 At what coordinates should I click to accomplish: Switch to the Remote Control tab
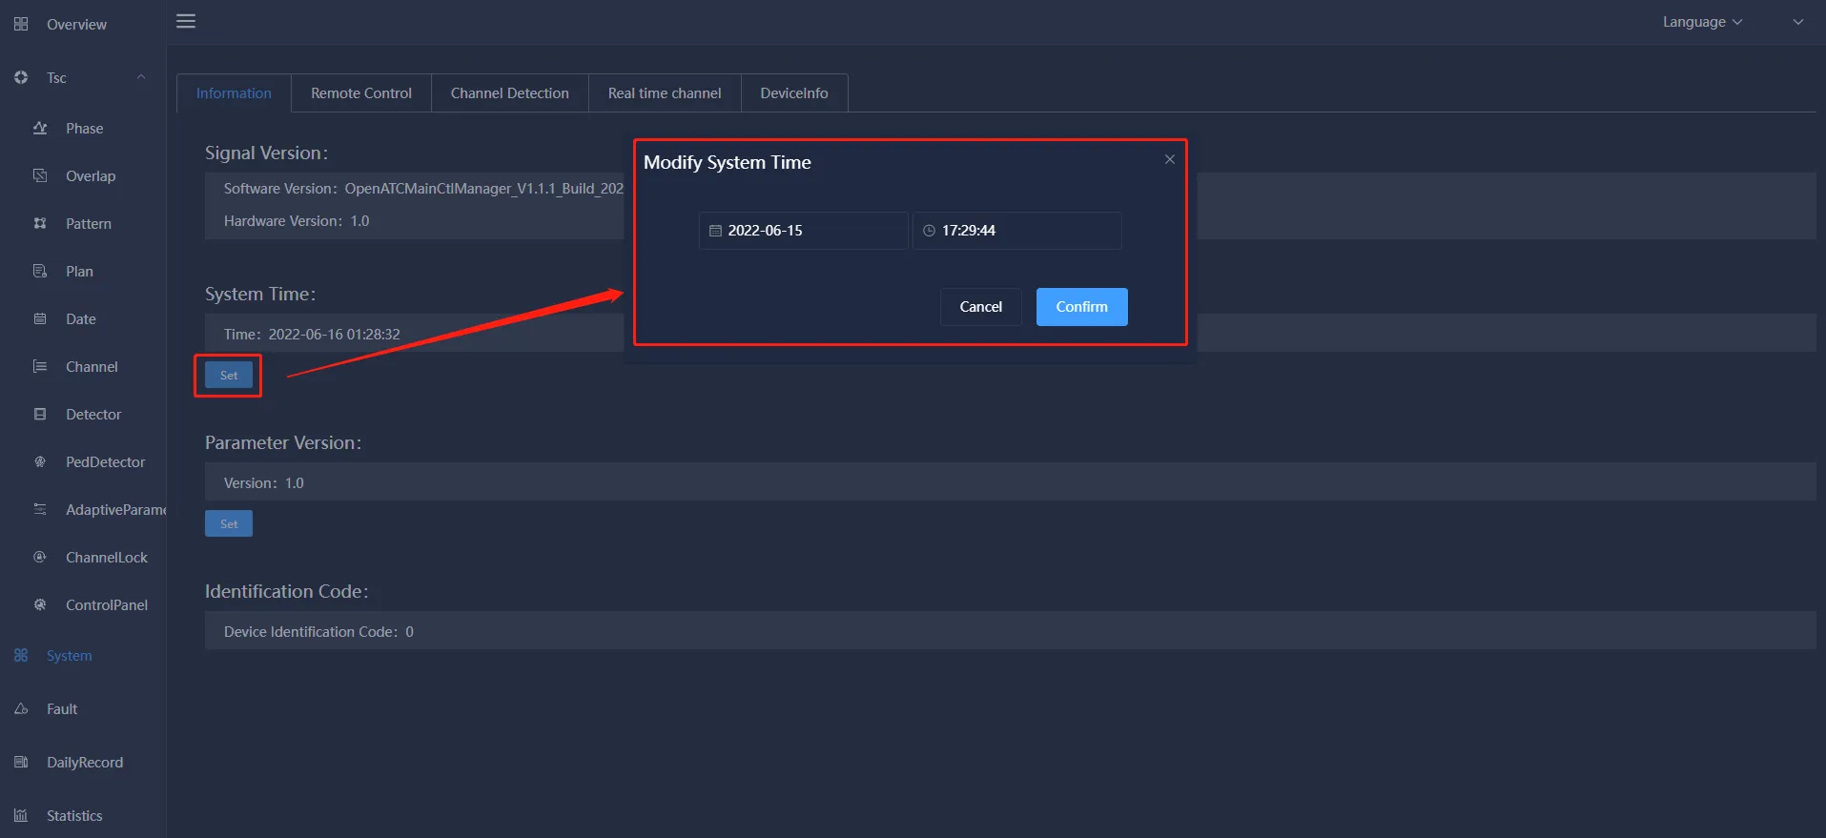click(361, 92)
